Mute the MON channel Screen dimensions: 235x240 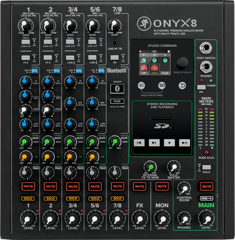pos(162,186)
